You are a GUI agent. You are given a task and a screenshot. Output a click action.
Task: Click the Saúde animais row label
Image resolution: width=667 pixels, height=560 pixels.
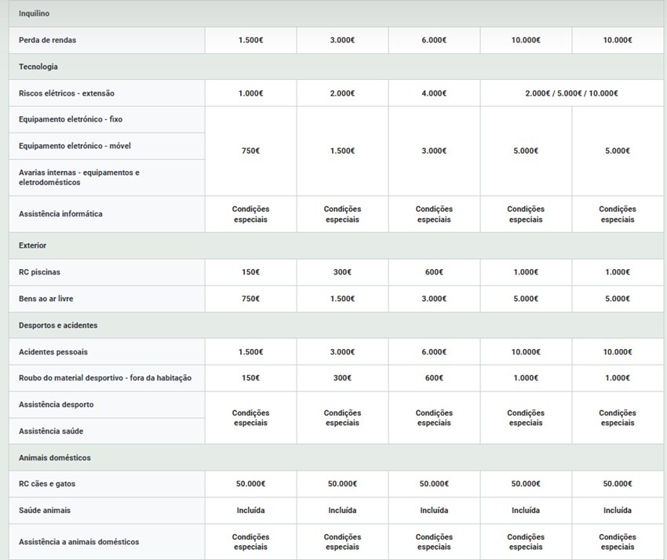pos(45,511)
